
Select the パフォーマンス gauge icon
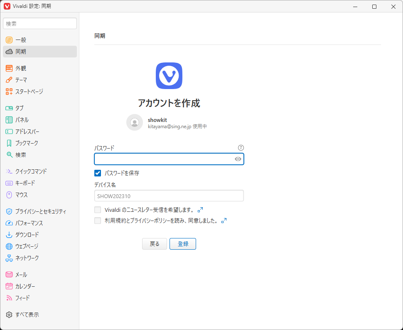(9, 223)
